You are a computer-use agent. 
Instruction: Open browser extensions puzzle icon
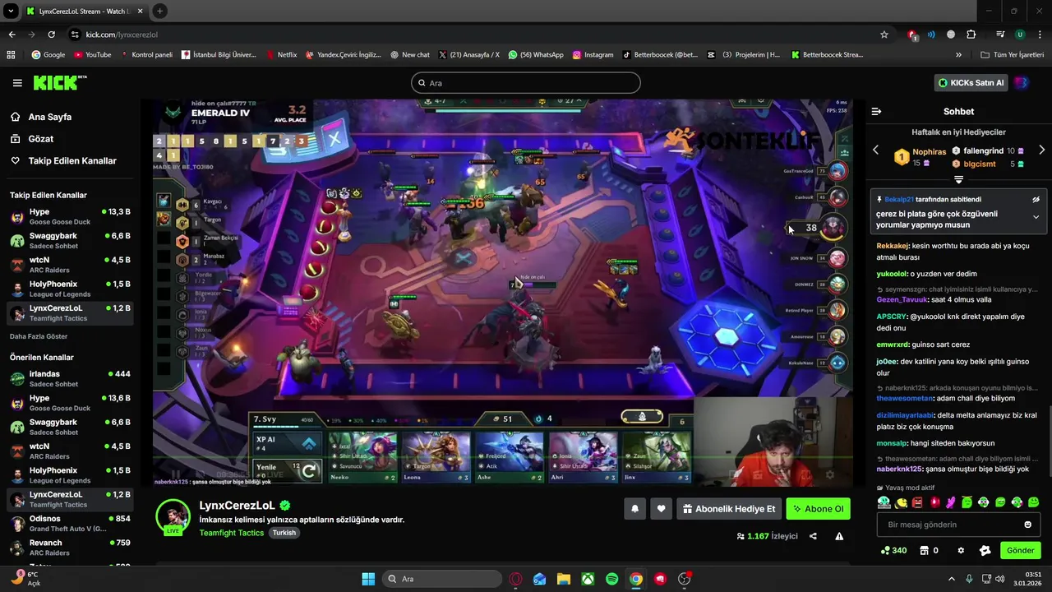point(971,35)
